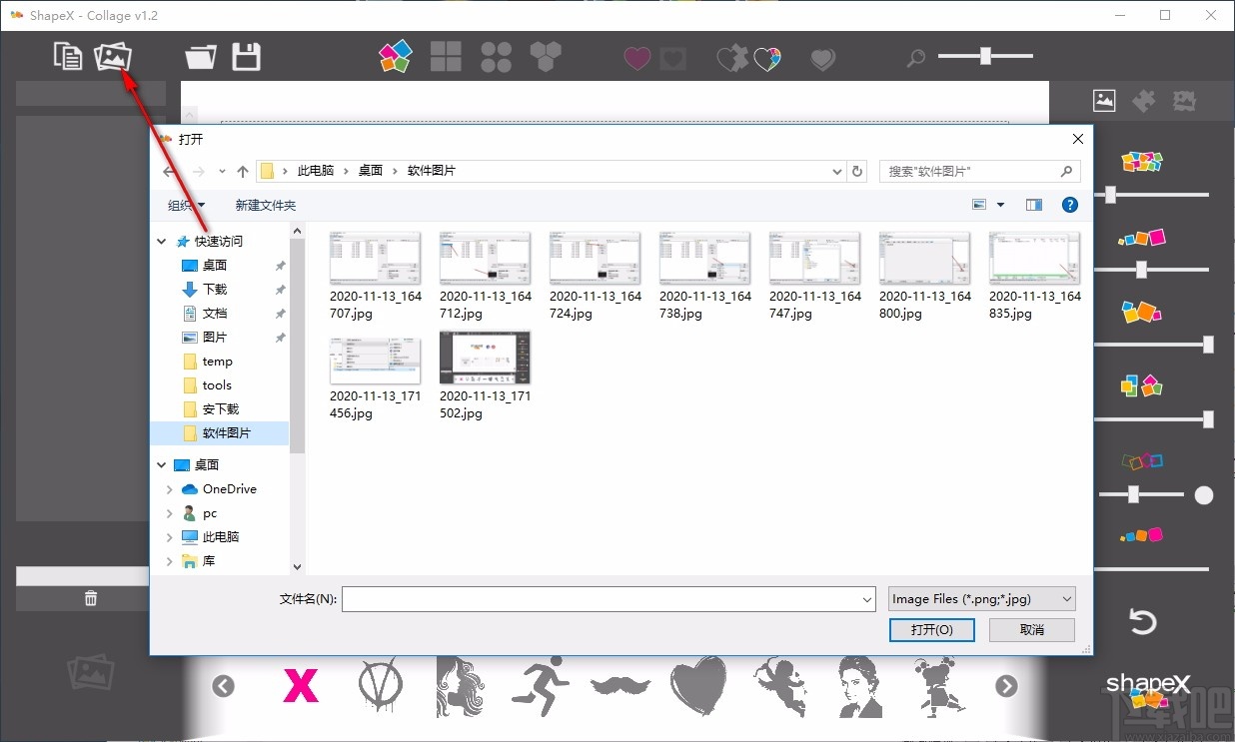Image resolution: width=1235 pixels, height=742 pixels.
Task: Select the heart-shaped collage preset icon
Action: click(636, 58)
